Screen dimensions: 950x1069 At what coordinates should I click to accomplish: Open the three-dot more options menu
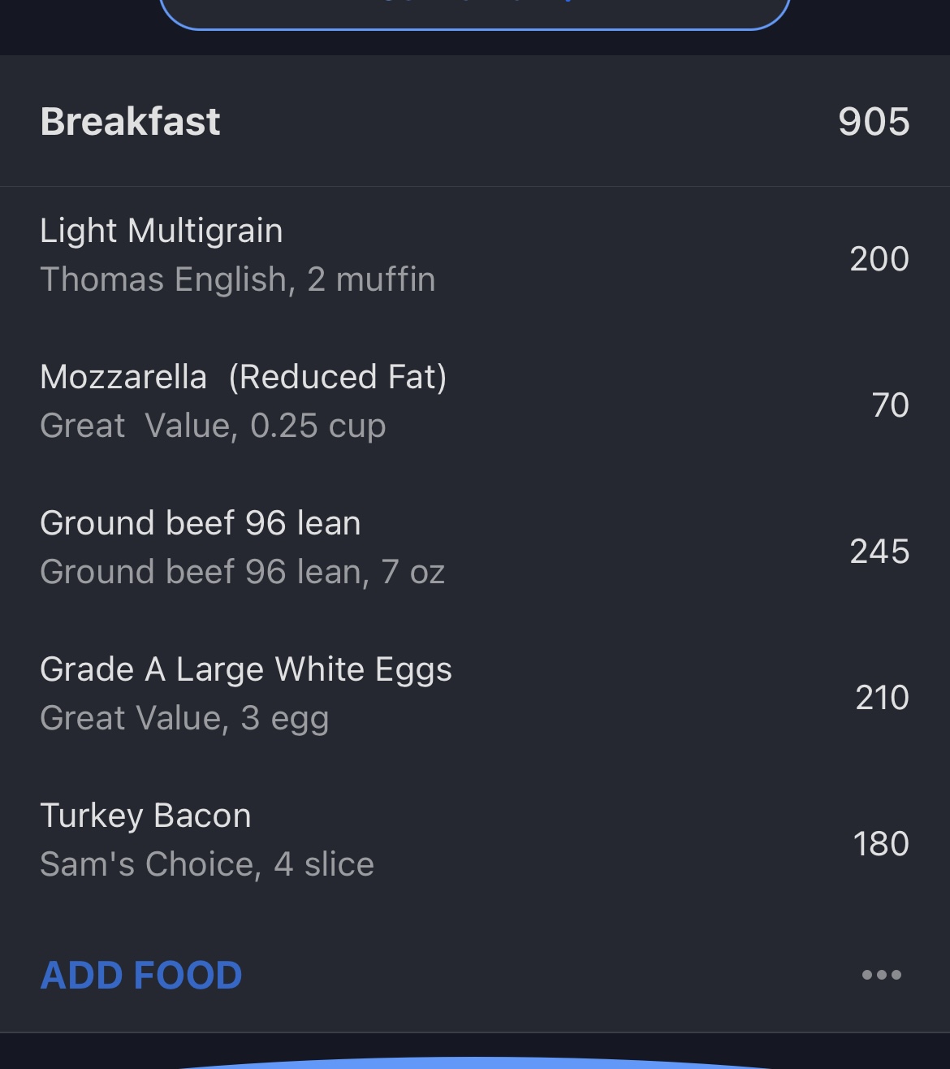pos(881,975)
